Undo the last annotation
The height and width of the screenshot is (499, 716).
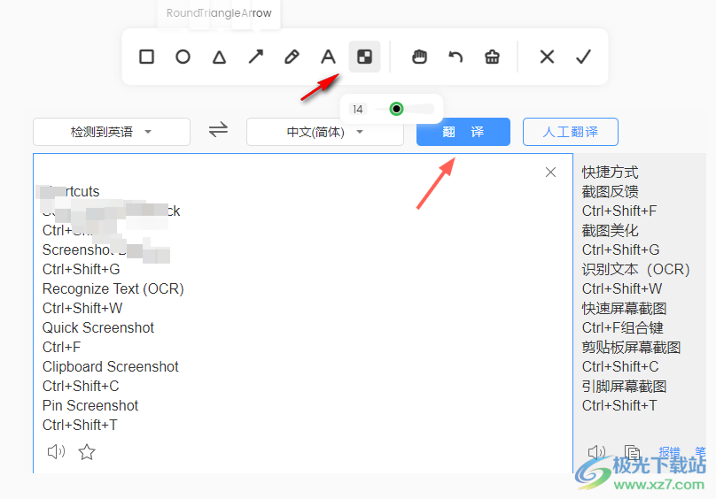[x=455, y=57]
